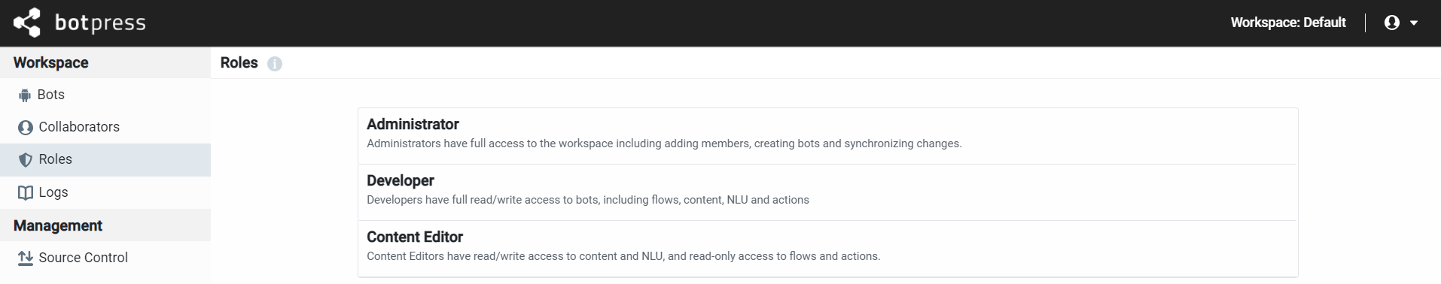This screenshot has height=284, width=1441.
Task: Open the Bots menu item
Action: pos(105,95)
